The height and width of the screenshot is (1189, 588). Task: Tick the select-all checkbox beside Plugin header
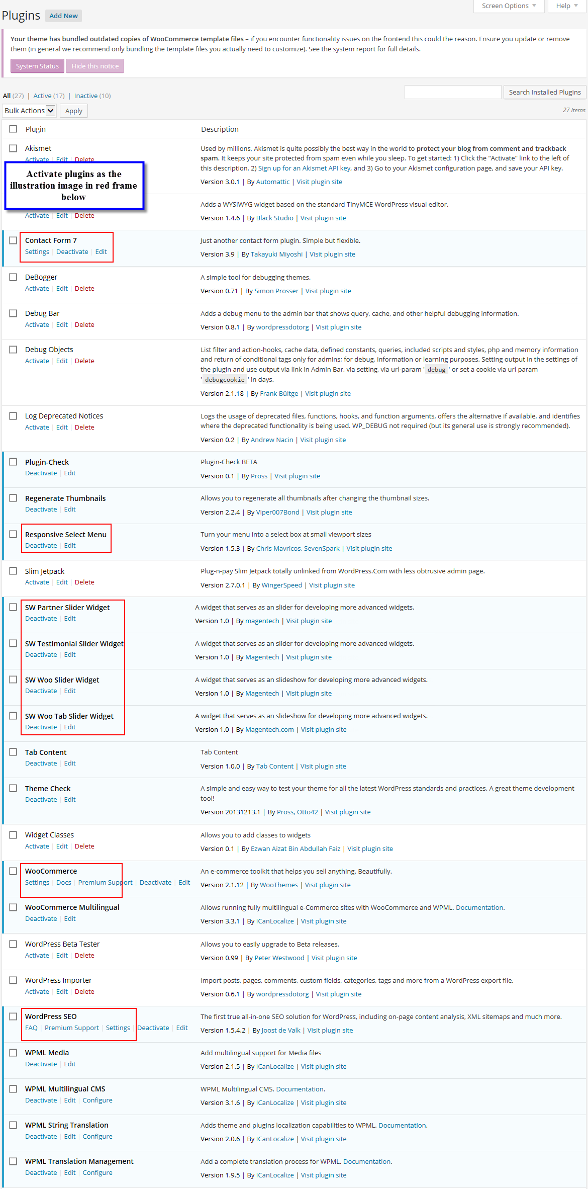13,129
